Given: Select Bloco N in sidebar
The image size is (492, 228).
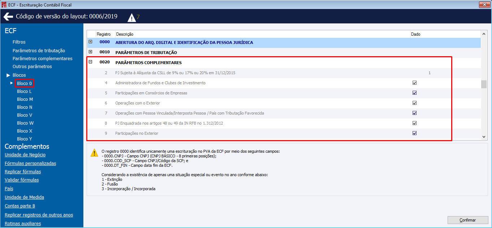Looking at the screenshot, I should (x=25, y=107).
